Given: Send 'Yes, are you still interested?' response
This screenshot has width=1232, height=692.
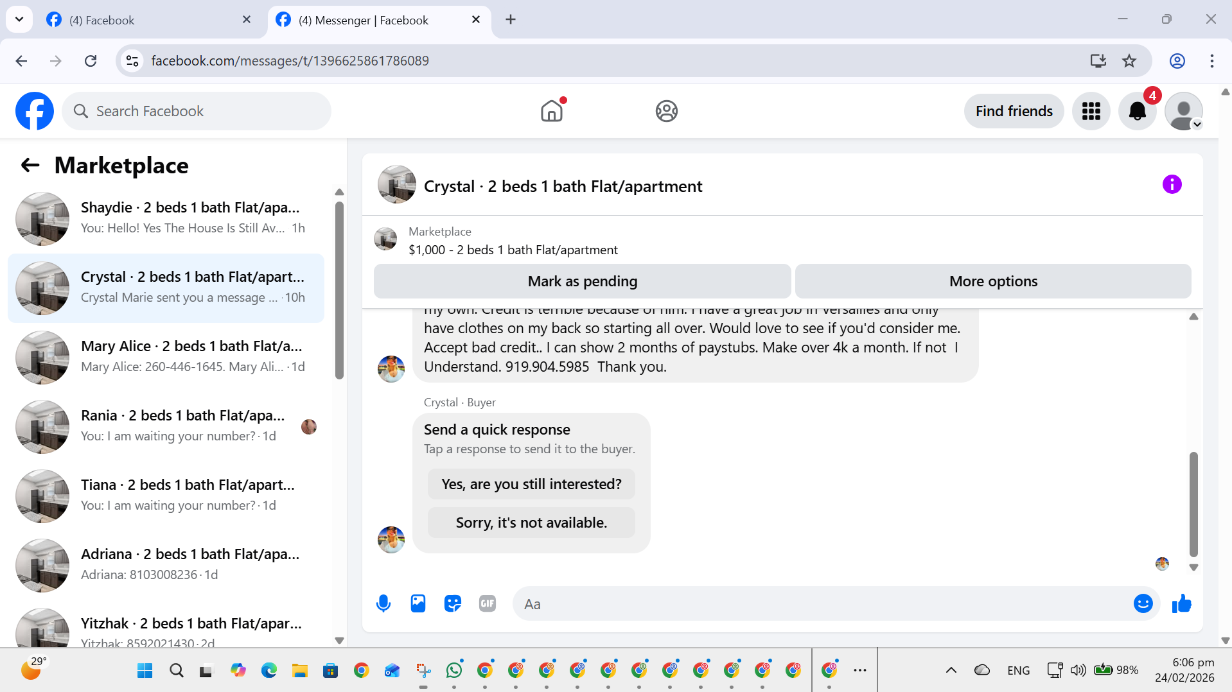Looking at the screenshot, I should pos(531,484).
